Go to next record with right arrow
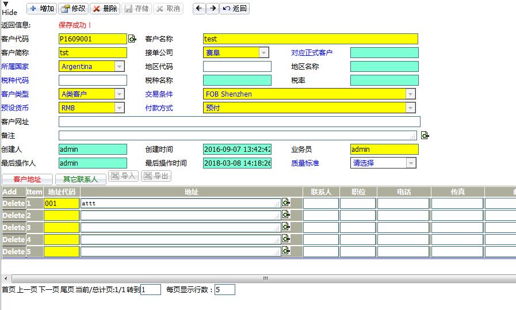Screen dimensions: 516x310 point(212,9)
